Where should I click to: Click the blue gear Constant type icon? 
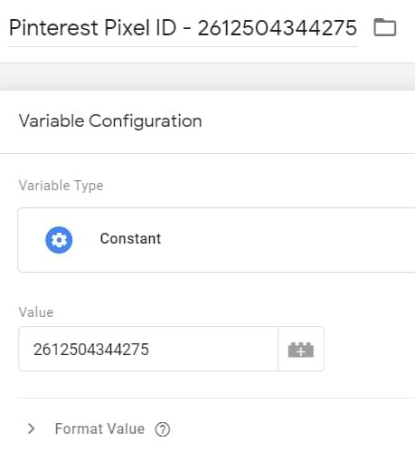point(59,240)
